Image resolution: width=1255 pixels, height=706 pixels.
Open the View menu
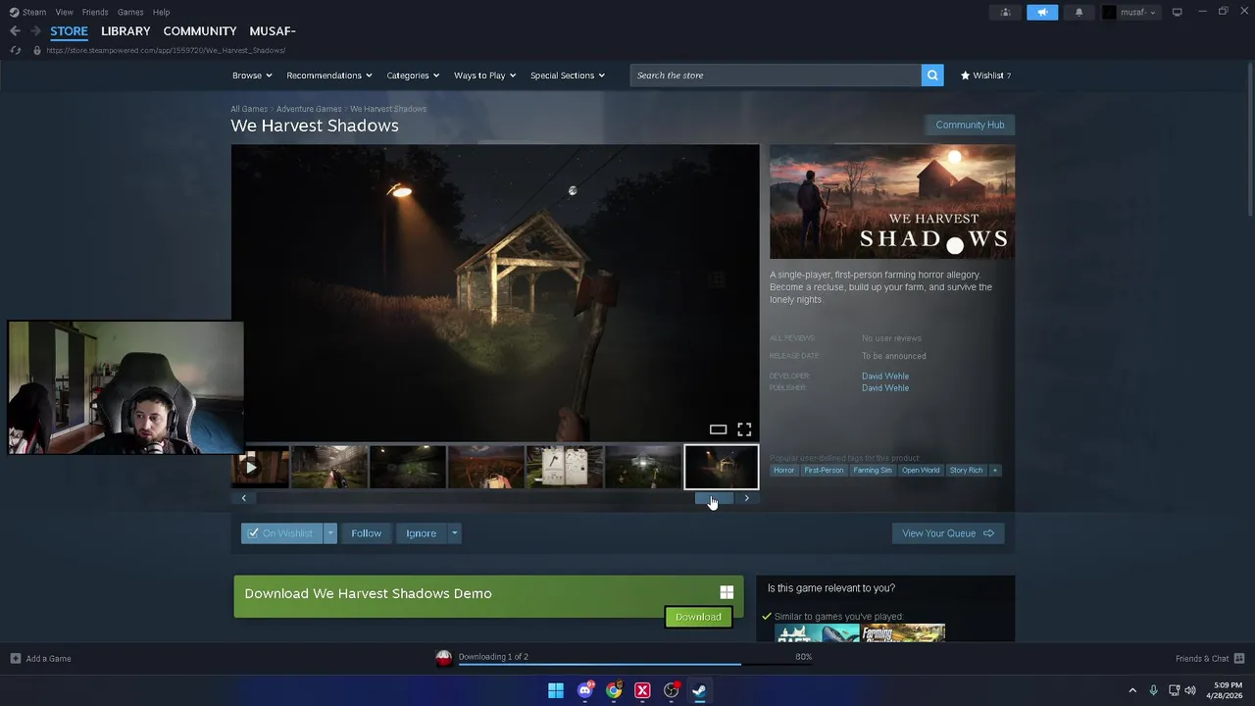[x=65, y=12]
